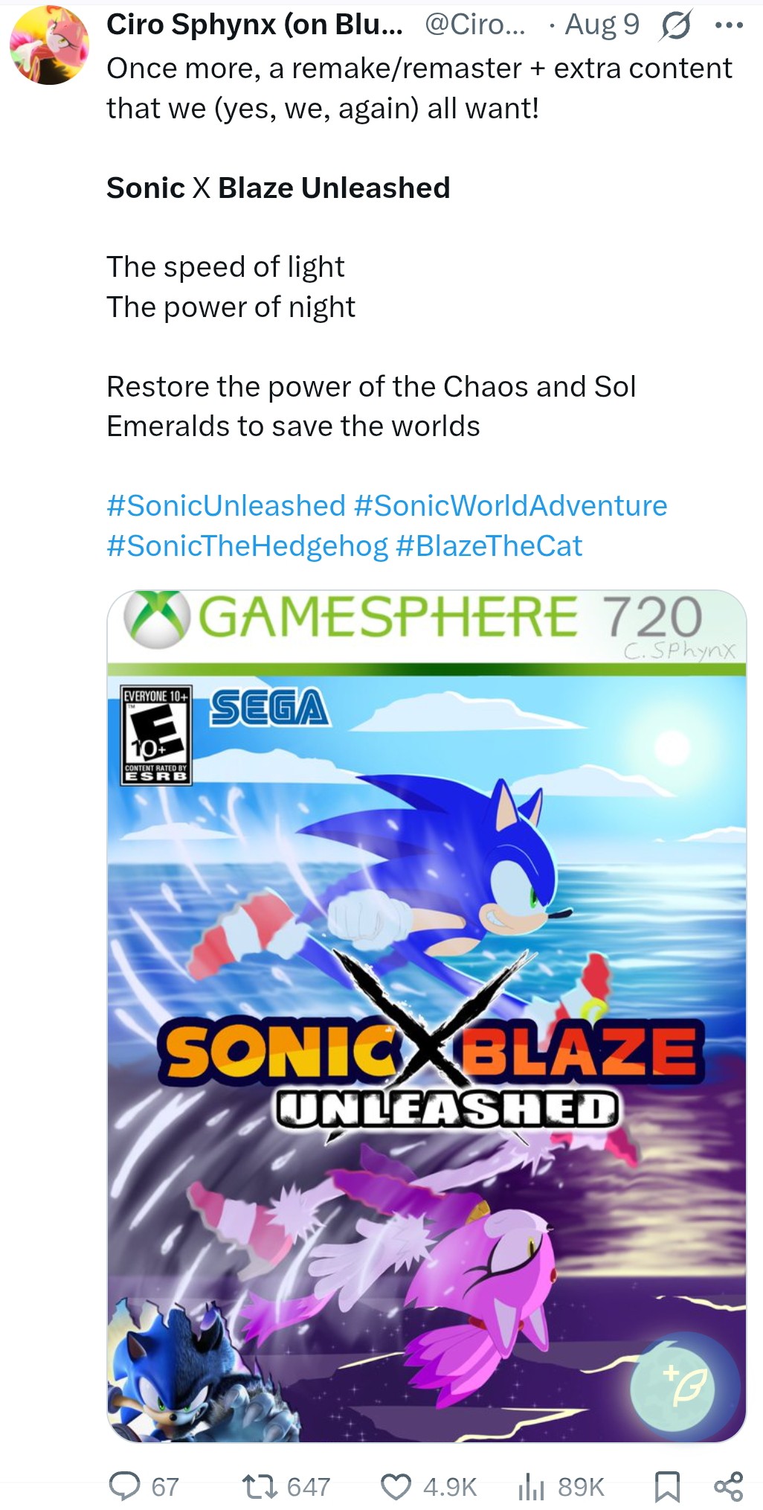Click the 647 reposts count
The width and height of the screenshot is (763, 1510).
pos(308,1487)
